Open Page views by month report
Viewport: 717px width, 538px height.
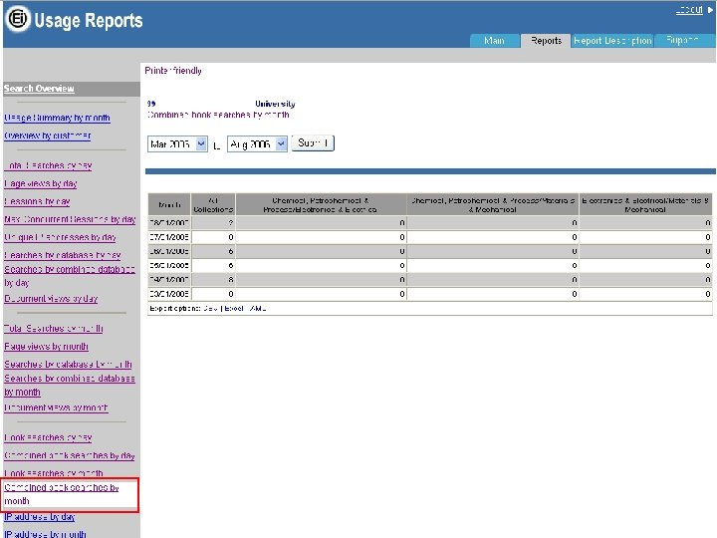46,347
